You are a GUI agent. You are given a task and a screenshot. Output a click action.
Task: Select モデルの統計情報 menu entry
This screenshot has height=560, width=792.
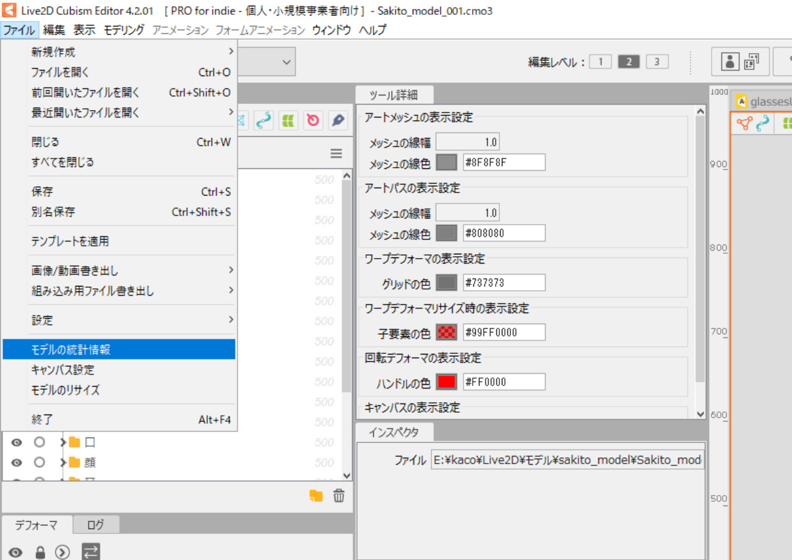pos(119,350)
